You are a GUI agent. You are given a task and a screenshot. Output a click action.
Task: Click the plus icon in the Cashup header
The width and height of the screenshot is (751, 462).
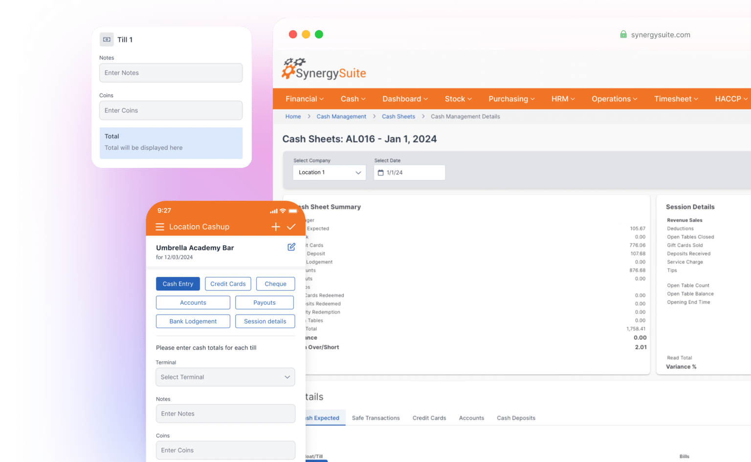pyautogui.click(x=276, y=227)
